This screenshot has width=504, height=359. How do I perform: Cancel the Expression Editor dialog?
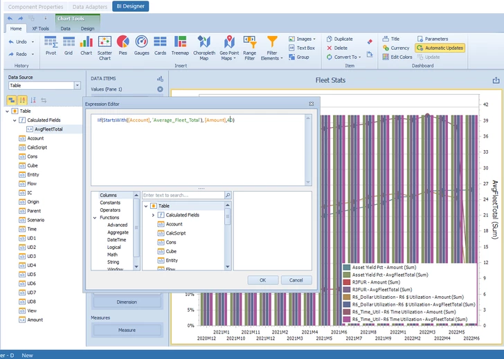click(296, 280)
